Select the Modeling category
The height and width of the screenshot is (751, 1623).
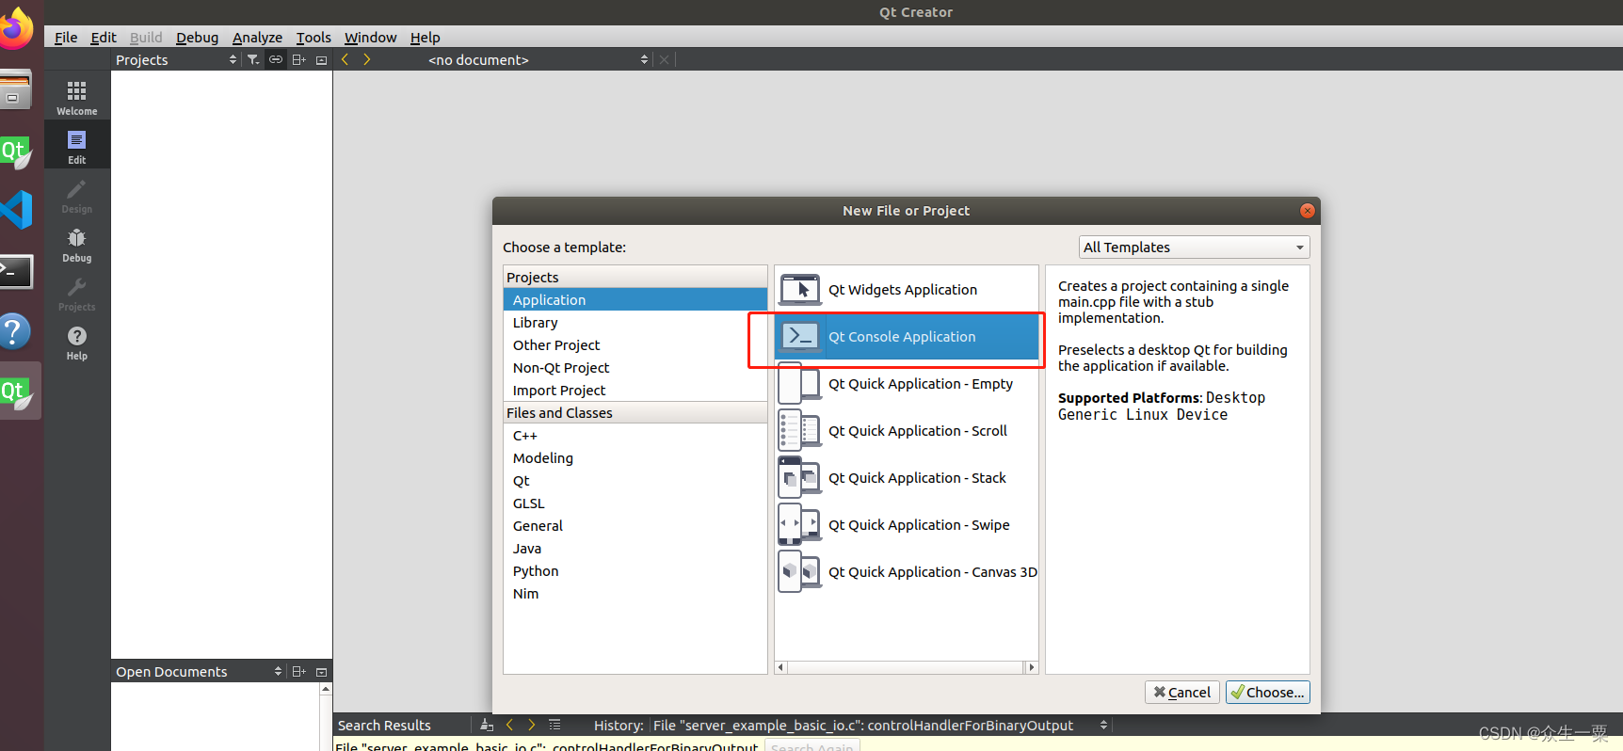coord(635,457)
